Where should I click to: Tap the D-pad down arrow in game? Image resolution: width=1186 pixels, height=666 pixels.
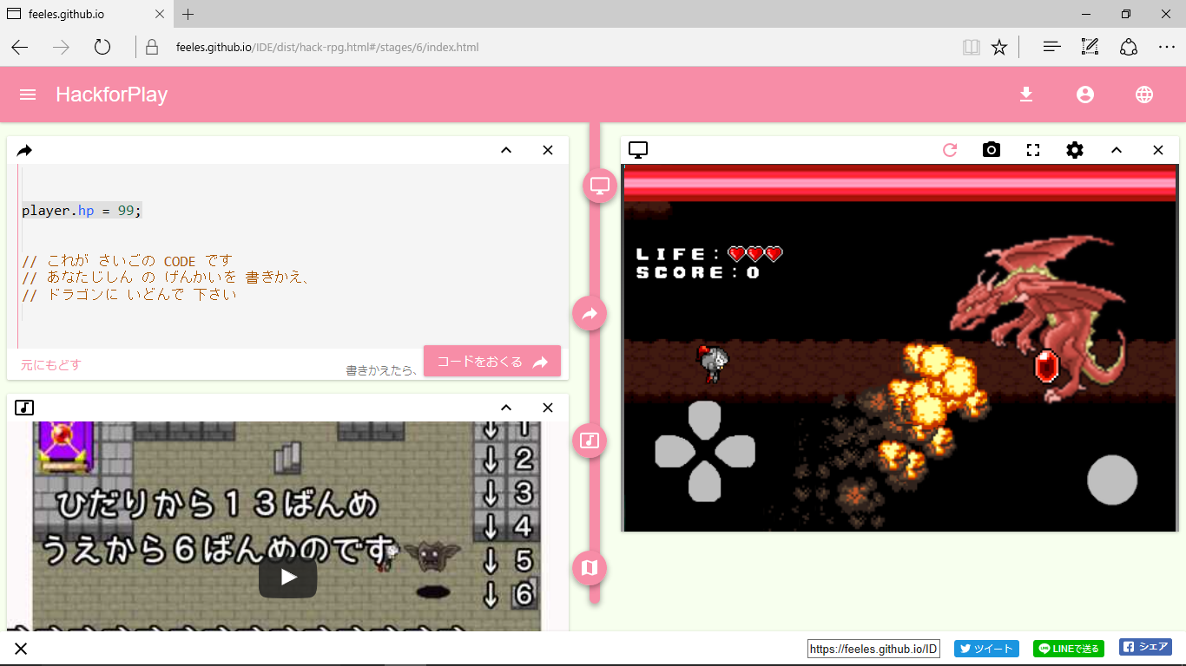pyautogui.click(x=705, y=483)
